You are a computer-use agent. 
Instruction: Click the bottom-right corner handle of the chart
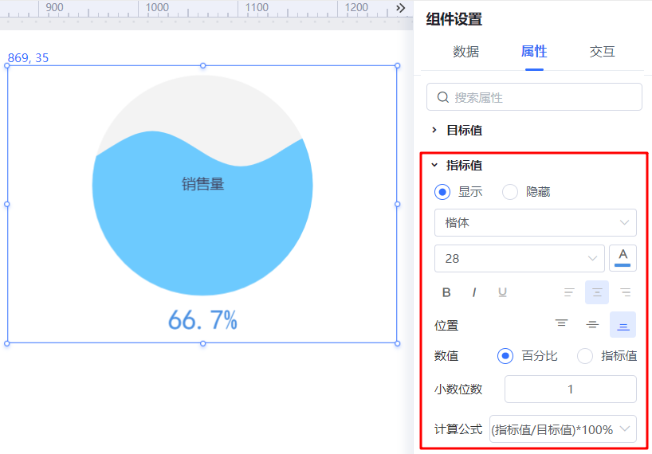coord(398,343)
